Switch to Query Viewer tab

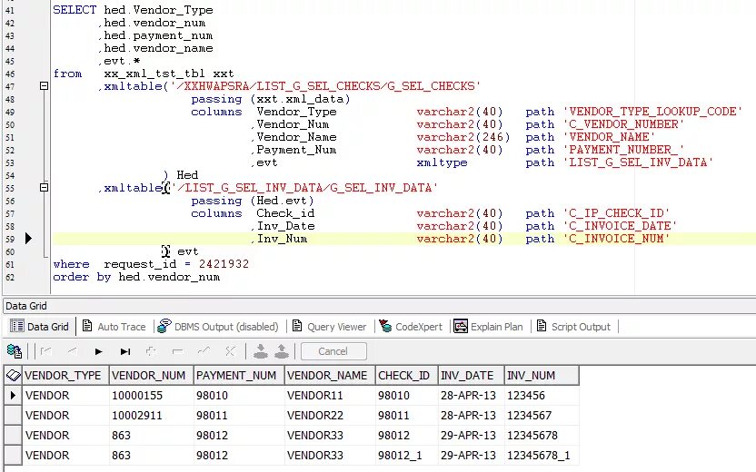(x=329, y=327)
